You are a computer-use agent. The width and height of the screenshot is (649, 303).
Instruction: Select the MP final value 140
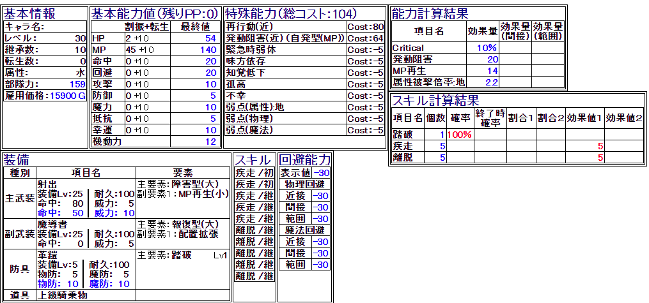coord(208,50)
